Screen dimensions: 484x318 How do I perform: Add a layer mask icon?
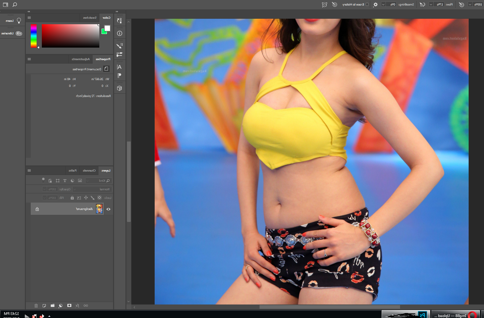pyautogui.click(x=69, y=306)
